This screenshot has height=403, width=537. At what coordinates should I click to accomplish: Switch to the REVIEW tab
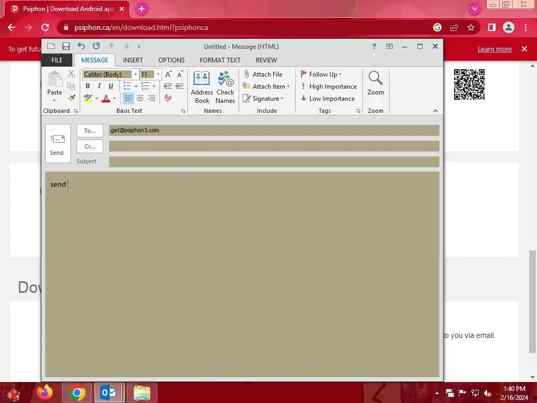click(x=266, y=60)
